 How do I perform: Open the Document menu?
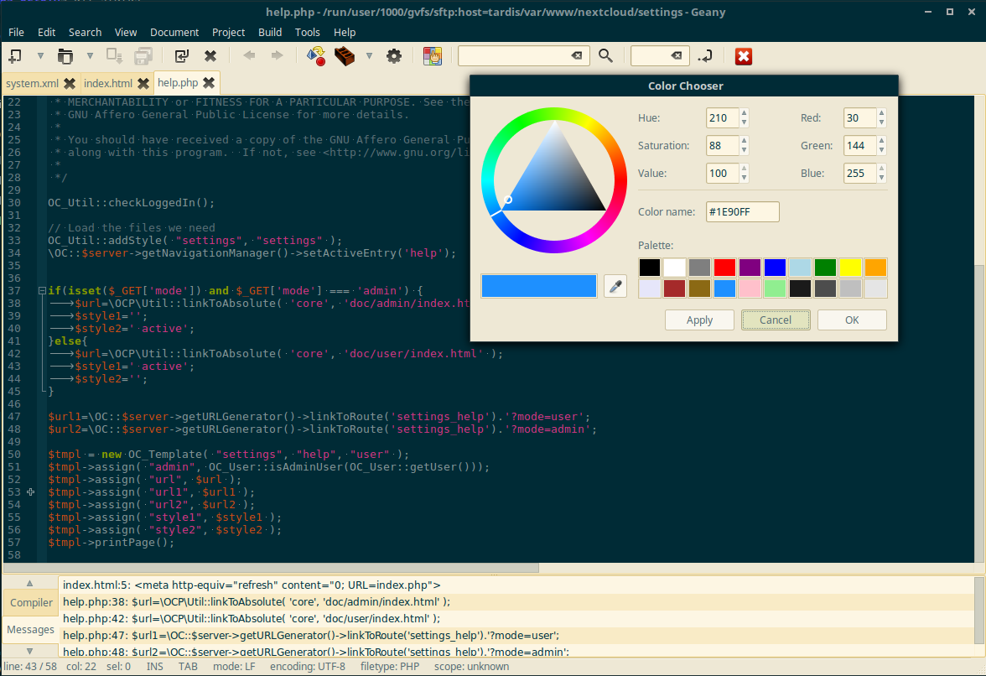[x=174, y=33]
